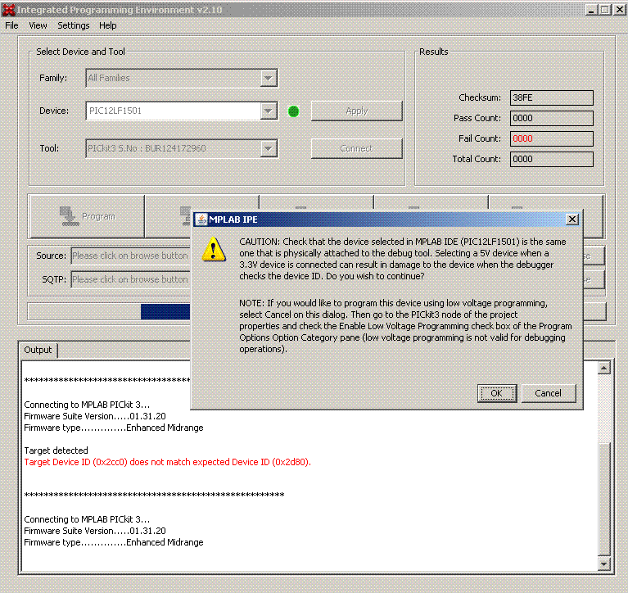Click the green device status indicator
This screenshot has width=628, height=593.
(x=294, y=111)
